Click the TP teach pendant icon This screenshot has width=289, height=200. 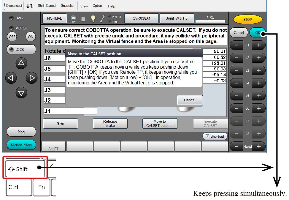73,19
